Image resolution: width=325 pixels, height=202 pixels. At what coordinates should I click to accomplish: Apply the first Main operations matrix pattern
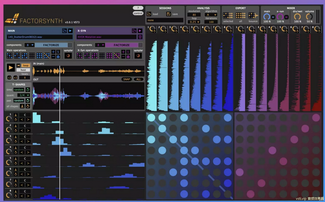point(9,56)
